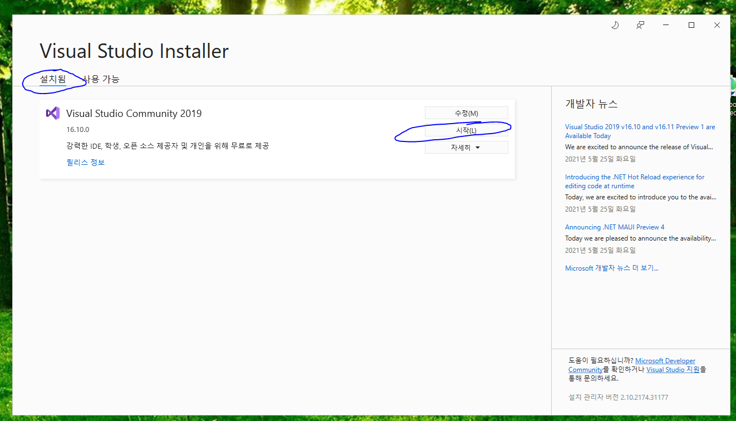This screenshot has width=736, height=421.
Task: Open Visual Studio 지원 link
Action: (673, 370)
